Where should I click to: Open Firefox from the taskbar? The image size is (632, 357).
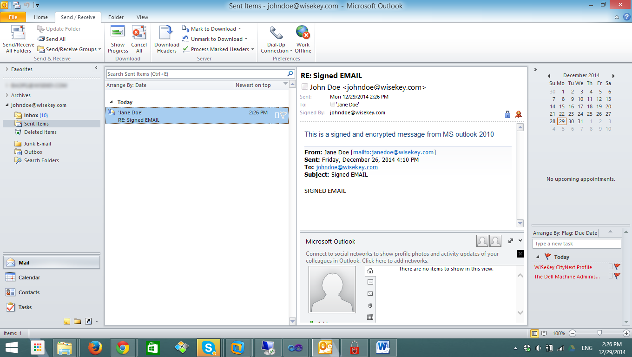pos(94,347)
